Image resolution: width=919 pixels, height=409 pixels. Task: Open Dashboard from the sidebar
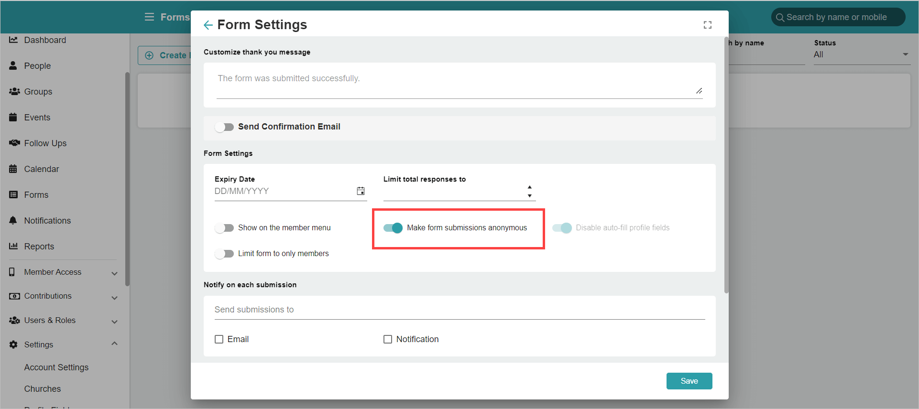[45, 40]
